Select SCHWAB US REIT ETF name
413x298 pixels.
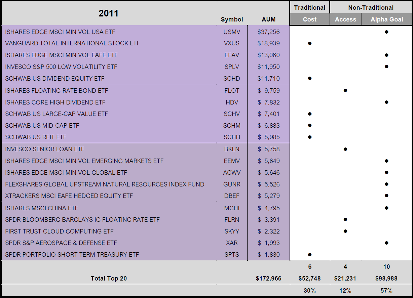(x=36, y=137)
